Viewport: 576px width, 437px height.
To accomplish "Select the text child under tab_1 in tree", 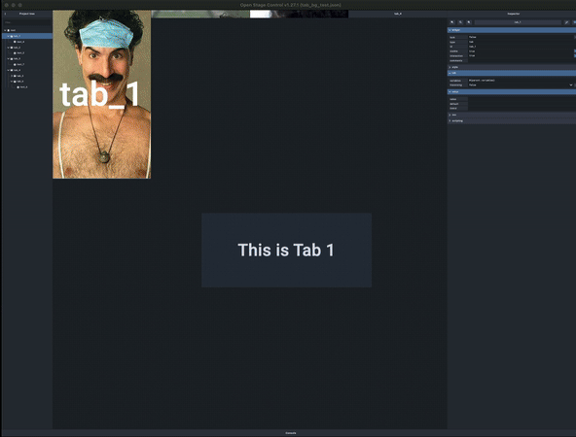I will click(x=27, y=42).
